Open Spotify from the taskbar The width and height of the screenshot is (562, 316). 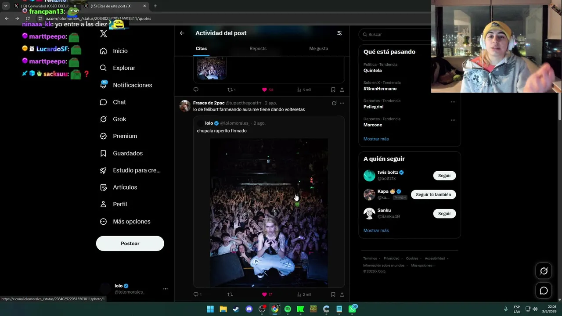click(288, 309)
